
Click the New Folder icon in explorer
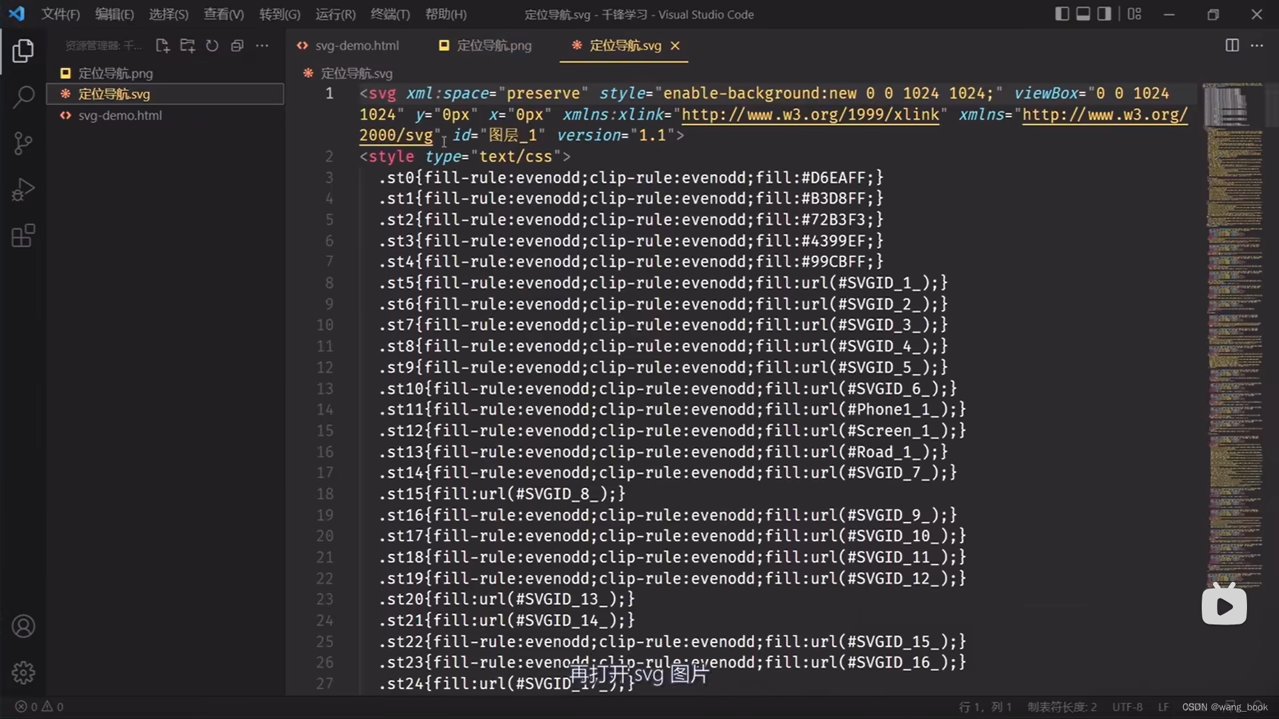point(187,45)
